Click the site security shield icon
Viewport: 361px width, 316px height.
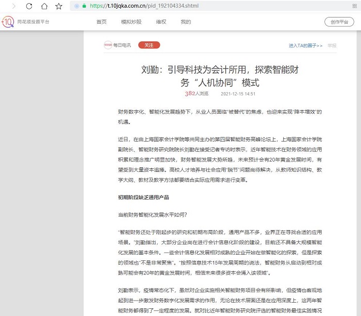77,6
